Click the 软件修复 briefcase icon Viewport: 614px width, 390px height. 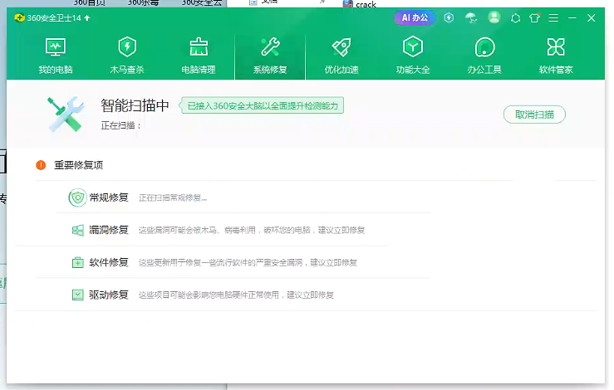point(78,262)
